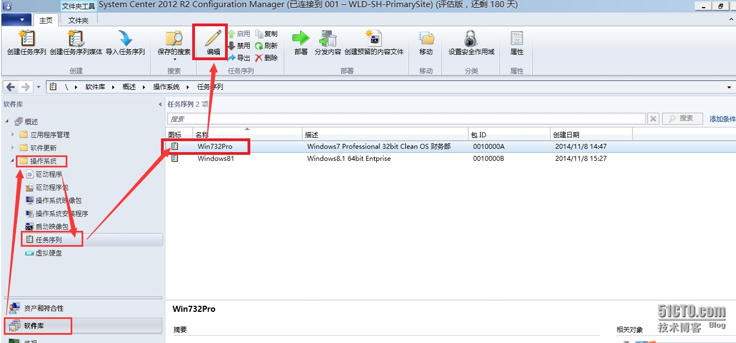Select Application Management (应用程序管理) folder
This screenshot has width=736, height=343.
click(x=45, y=135)
